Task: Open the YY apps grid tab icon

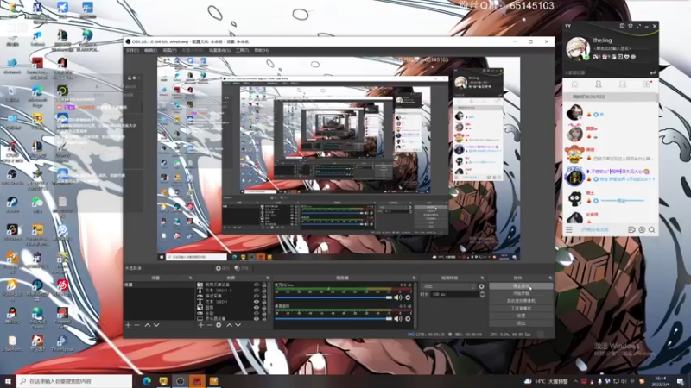Action: 646,84
